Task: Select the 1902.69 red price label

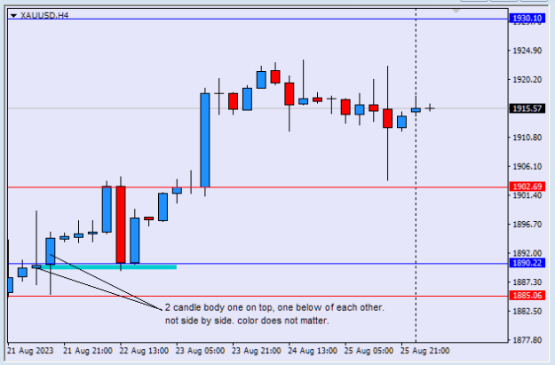Action: (x=527, y=186)
